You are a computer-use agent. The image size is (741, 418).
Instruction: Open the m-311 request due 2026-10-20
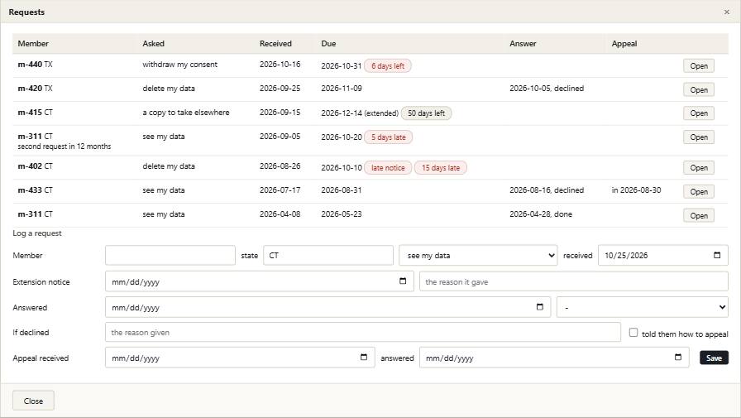point(699,137)
